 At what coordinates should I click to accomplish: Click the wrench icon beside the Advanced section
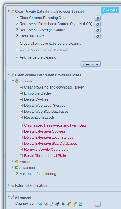[x=12, y=197]
